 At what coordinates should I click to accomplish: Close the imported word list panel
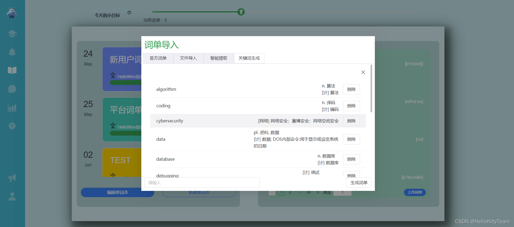point(363,72)
